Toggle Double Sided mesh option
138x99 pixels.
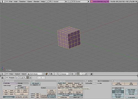tap(51, 96)
